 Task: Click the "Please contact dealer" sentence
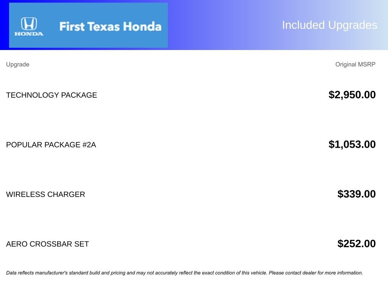[316, 273]
